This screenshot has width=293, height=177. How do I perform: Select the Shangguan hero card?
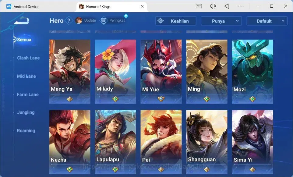pos(207,142)
